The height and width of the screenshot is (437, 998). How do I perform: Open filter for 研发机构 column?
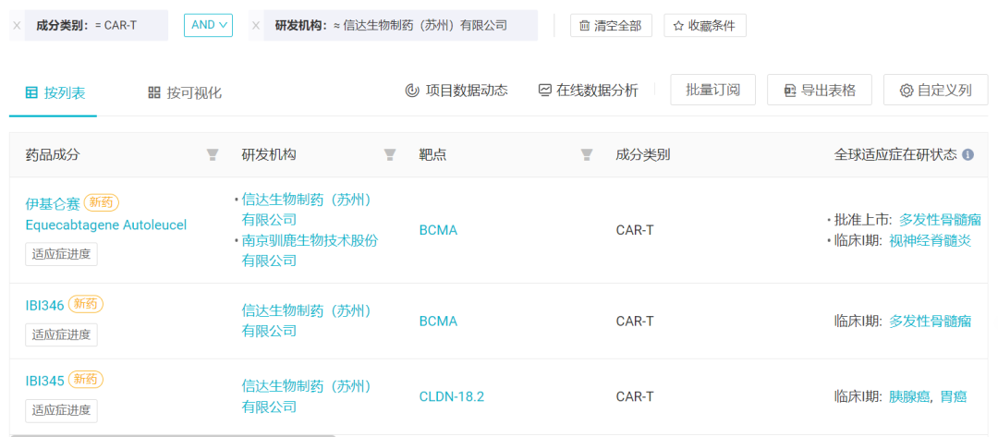click(390, 154)
